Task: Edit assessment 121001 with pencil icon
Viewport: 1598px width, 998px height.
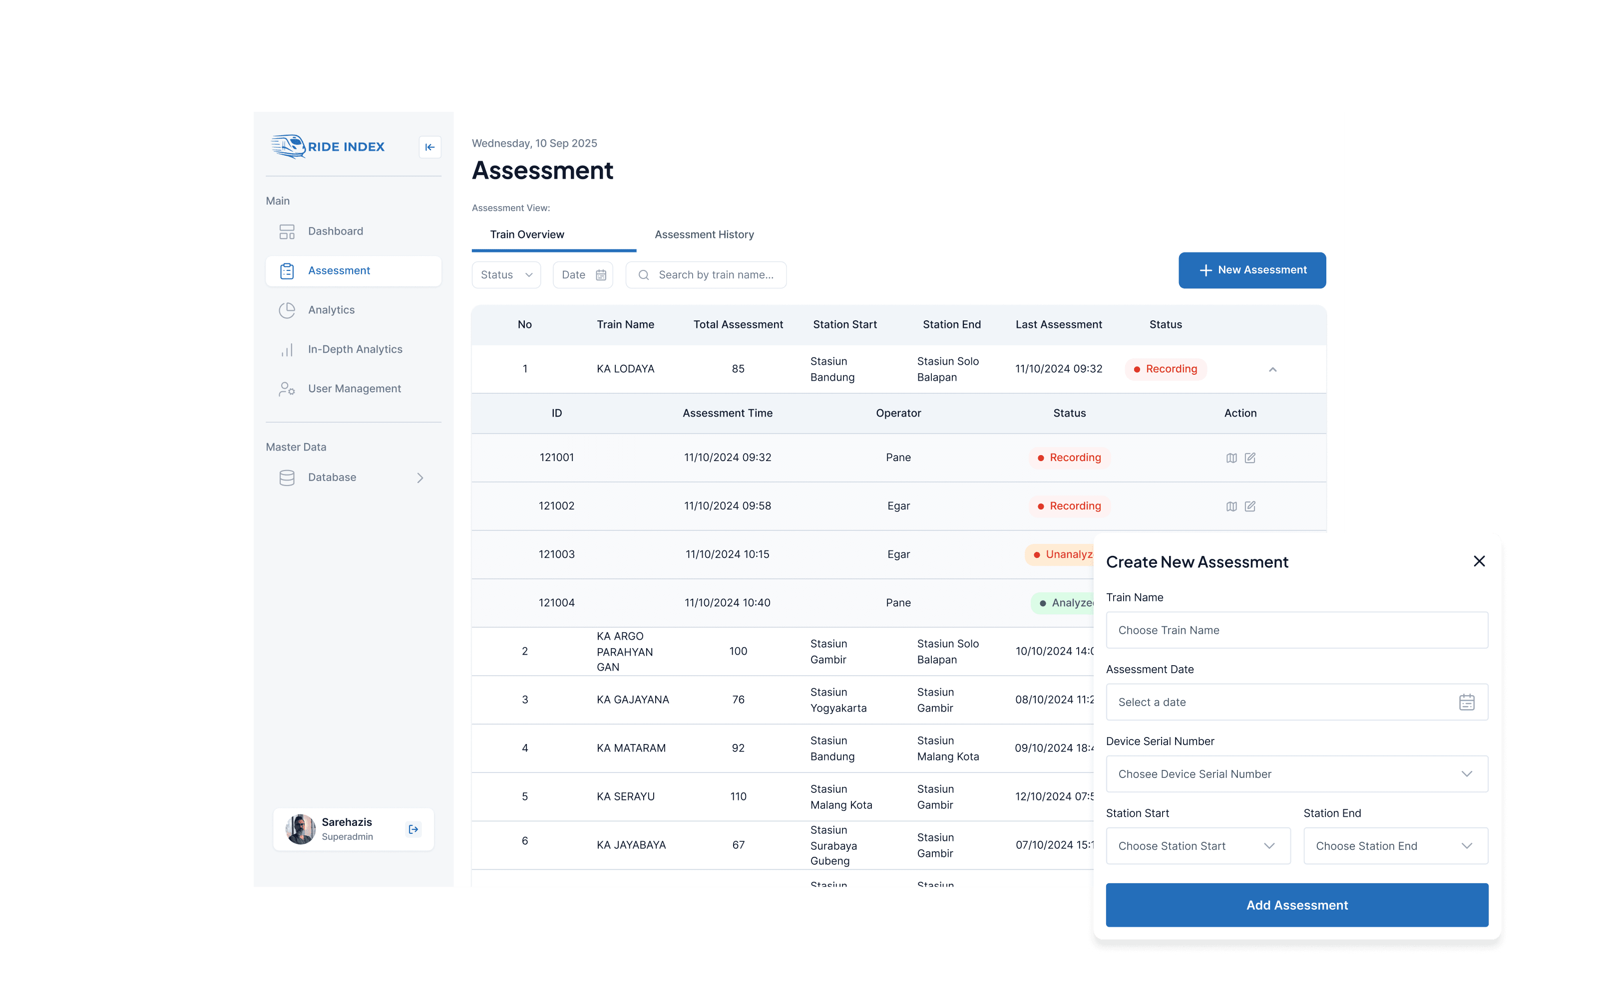Action: [x=1250, y=458]
